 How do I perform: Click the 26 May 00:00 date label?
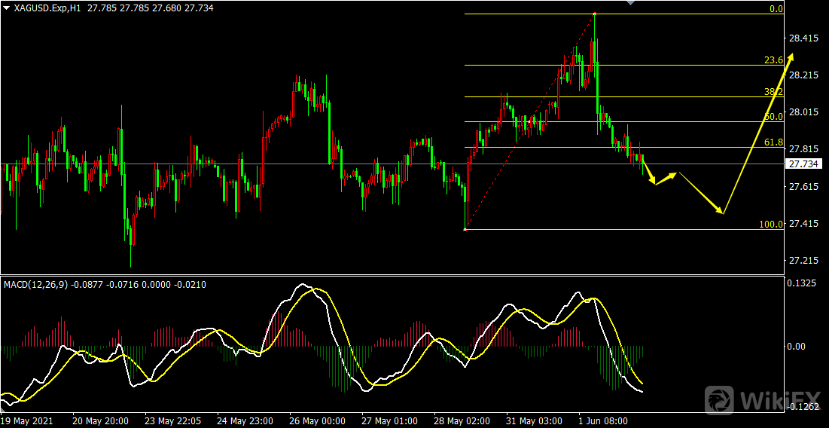(317, 420)
